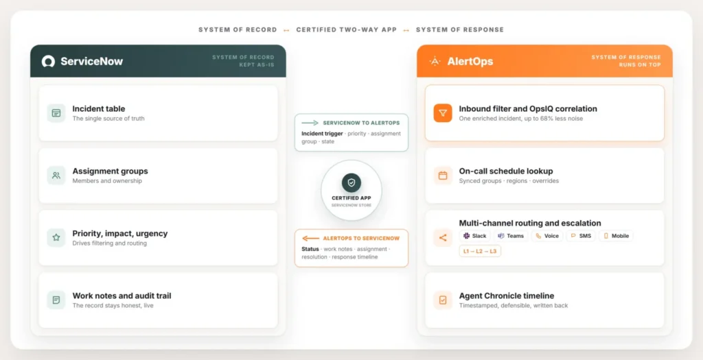Click SYSTEM OF RECORD KEPT AS-IS label

click(243, 61)
